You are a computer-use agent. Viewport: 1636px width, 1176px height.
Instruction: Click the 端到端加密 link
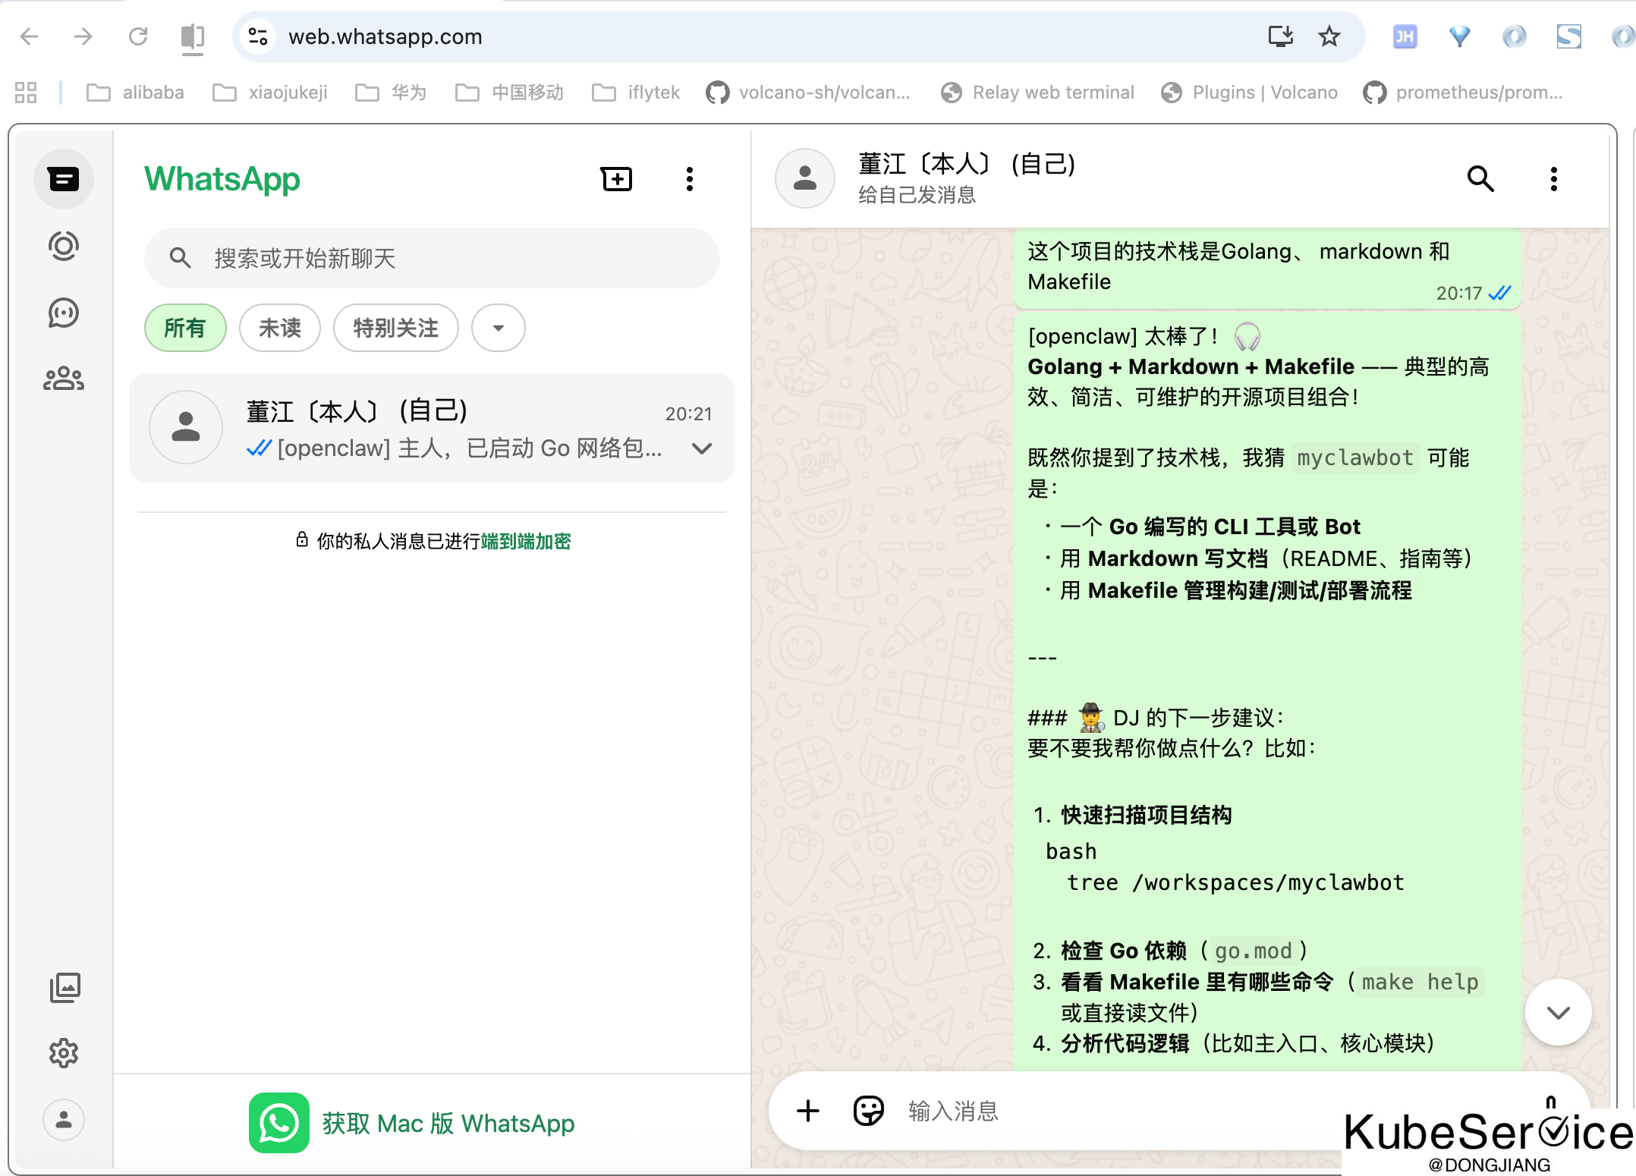click(x=525, y=541)
